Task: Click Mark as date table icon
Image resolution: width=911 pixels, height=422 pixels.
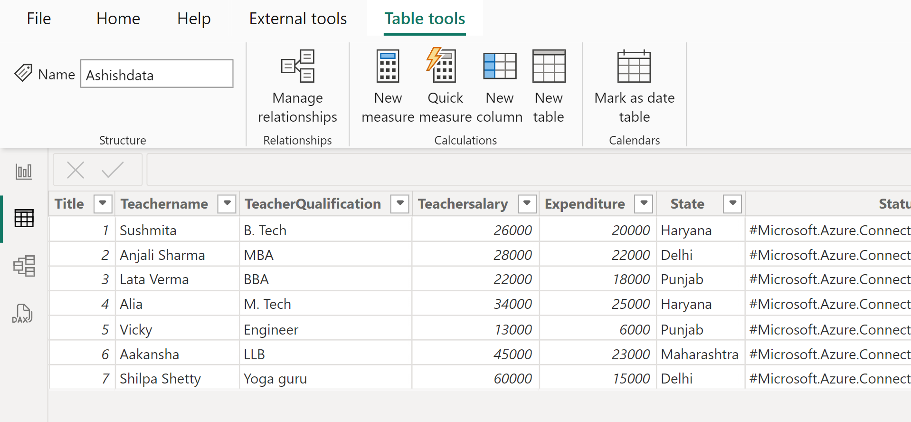Action: coord(634,67)
